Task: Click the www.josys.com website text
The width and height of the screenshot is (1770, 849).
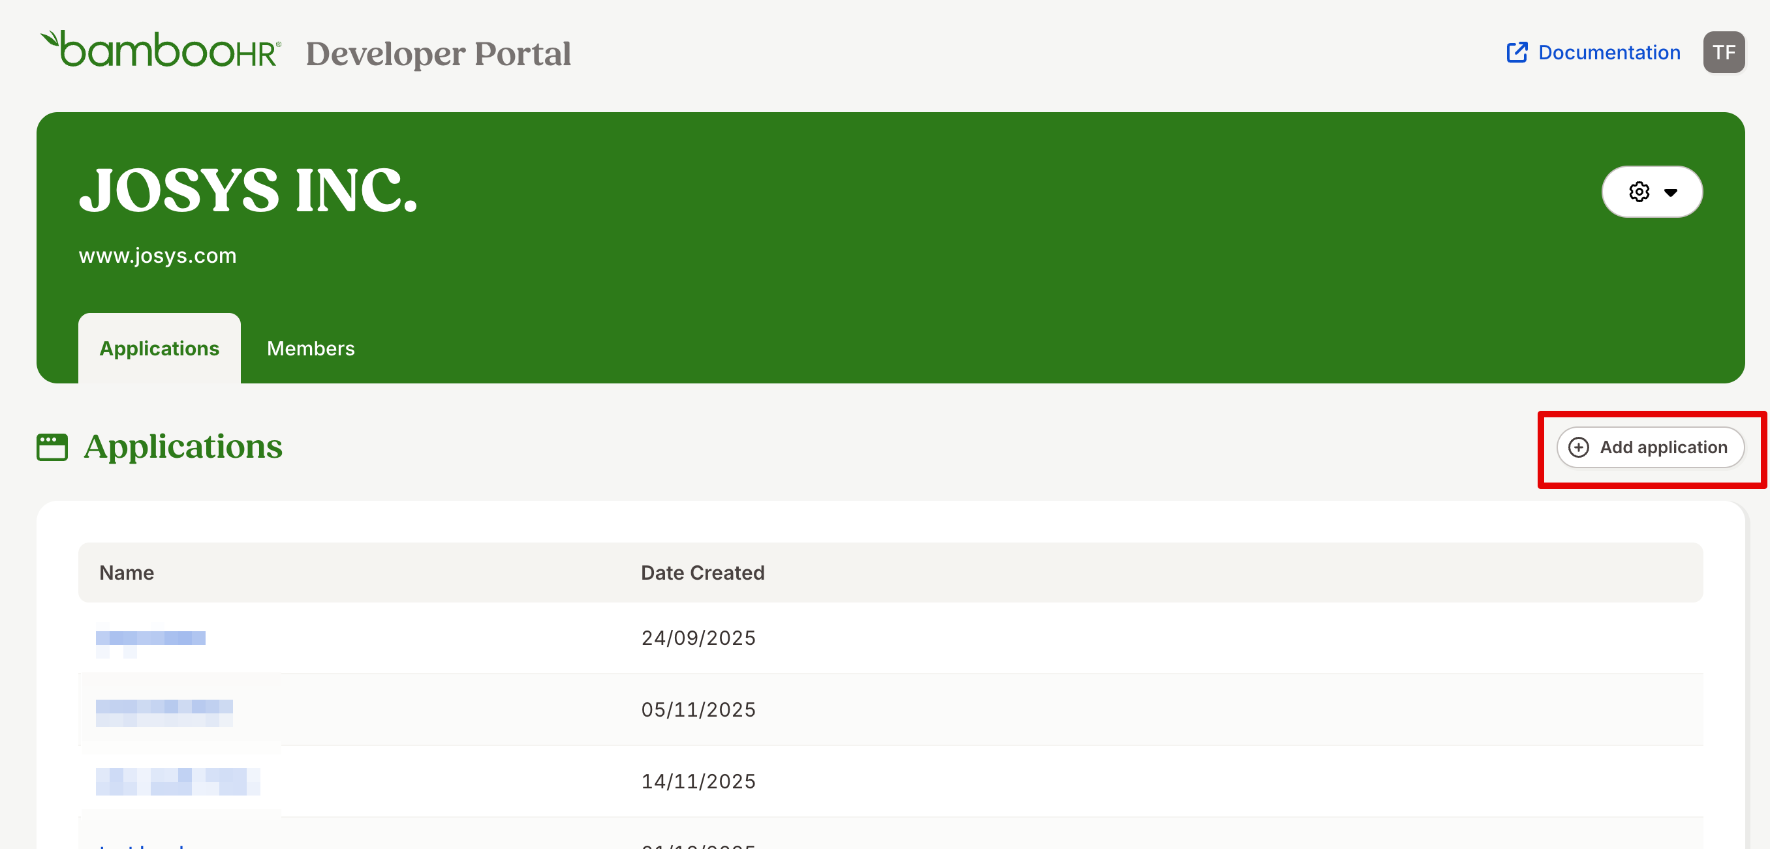Action: (x=157, y=256)
